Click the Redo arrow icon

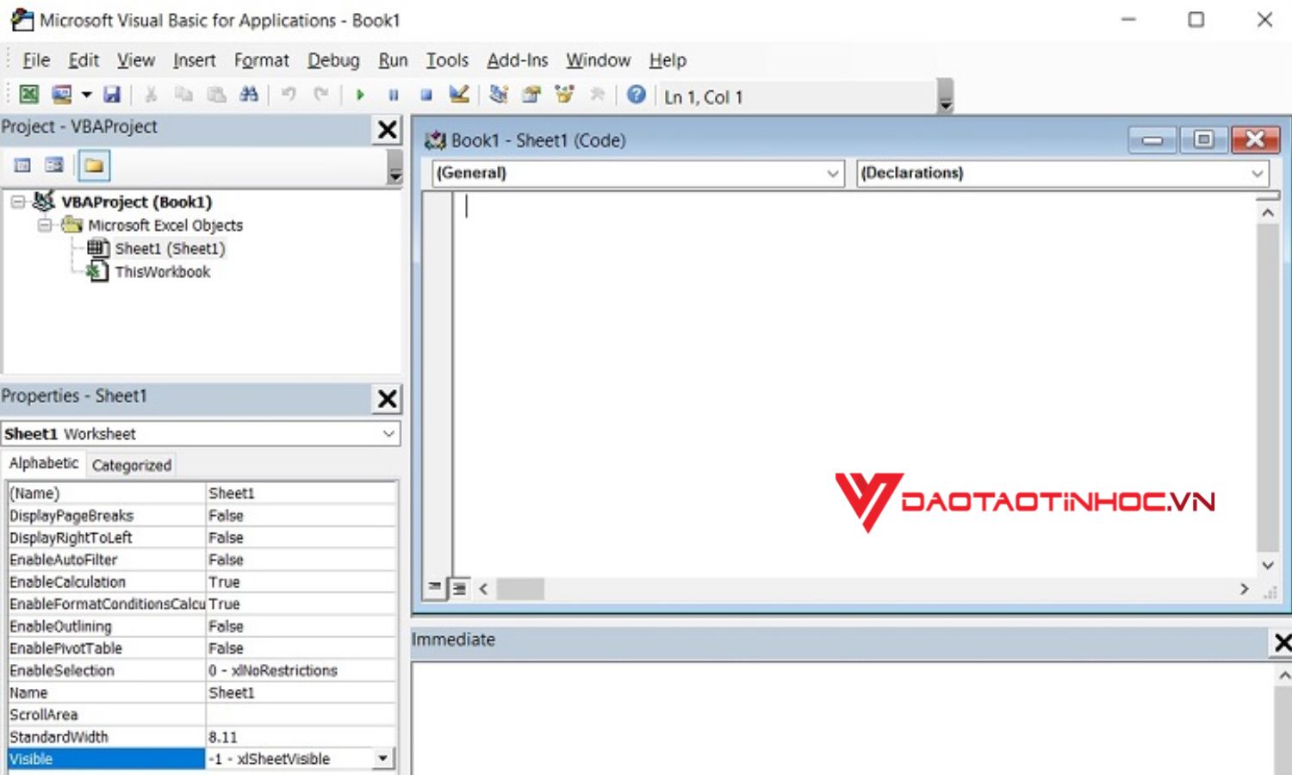(321, 95)
